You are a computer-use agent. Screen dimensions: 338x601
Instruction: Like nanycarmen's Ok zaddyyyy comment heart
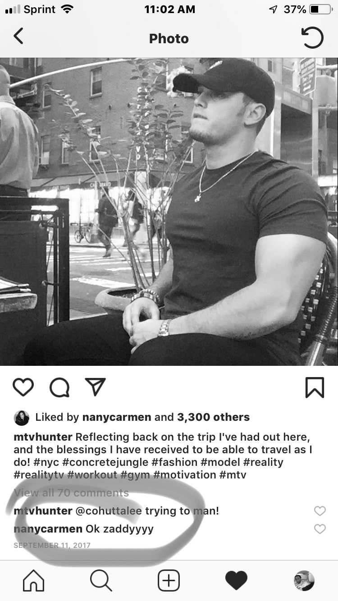pos(320,529)
